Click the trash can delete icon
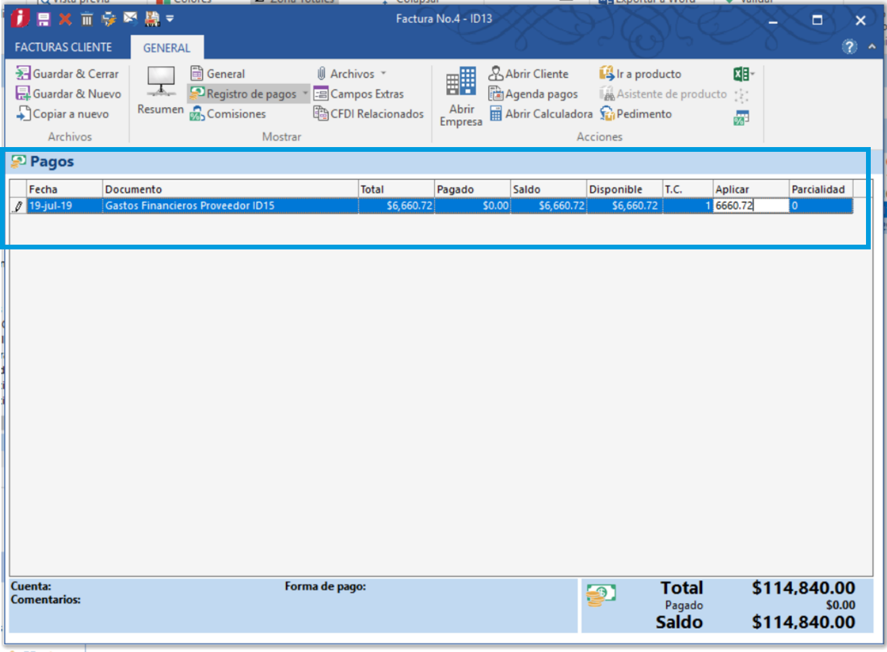Image resolution: width=887 pixels, height=652 pixels. 87,20
